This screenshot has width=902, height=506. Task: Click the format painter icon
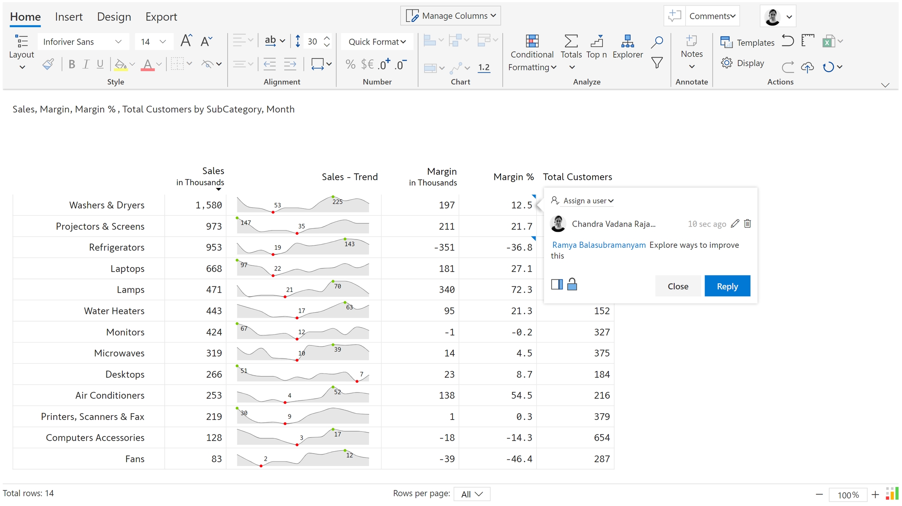[48, 64]
